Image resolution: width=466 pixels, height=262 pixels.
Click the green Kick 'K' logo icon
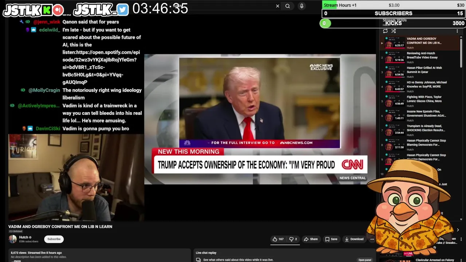(x=46, y=10)
